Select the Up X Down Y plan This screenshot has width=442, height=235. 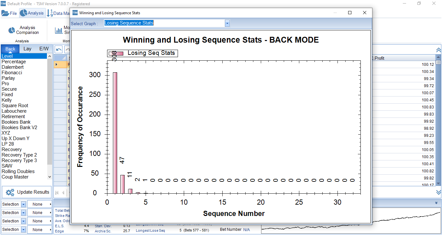click(24, 138)
